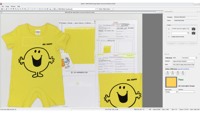Select the blue four-arrow move tool
The width and height of the screenshot is (200, 113).
tap(7, 9)
